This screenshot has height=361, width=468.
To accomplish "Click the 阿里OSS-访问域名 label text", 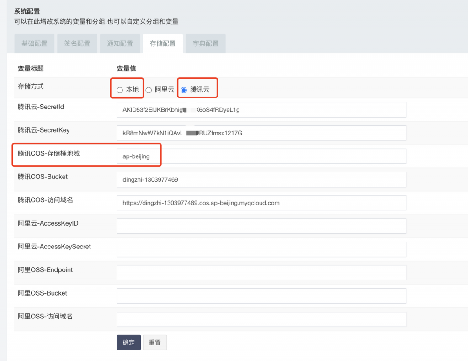I will pos(45,317).
